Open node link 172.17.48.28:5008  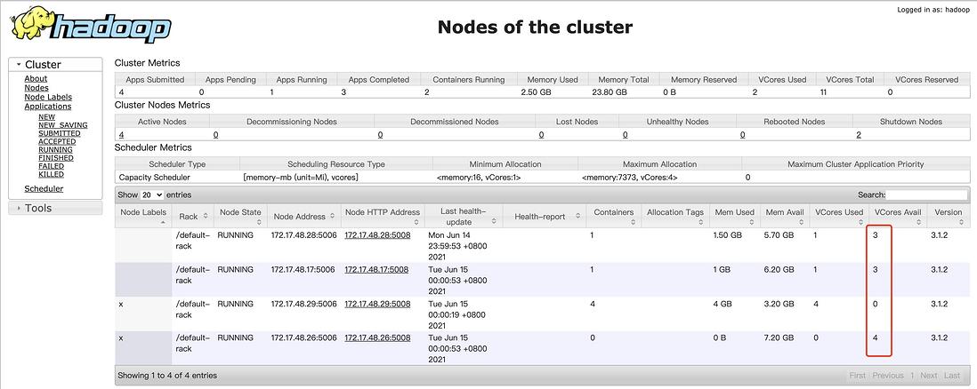click(x=376, y=236)
